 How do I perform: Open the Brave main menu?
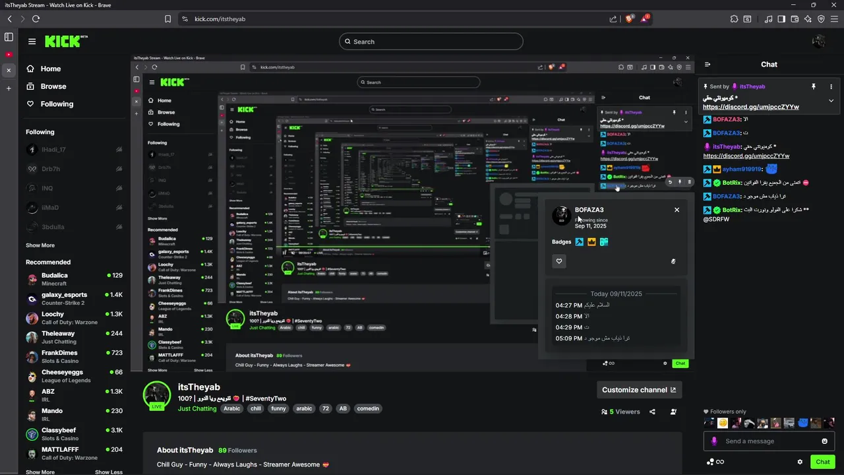click(x=834, y=19)
